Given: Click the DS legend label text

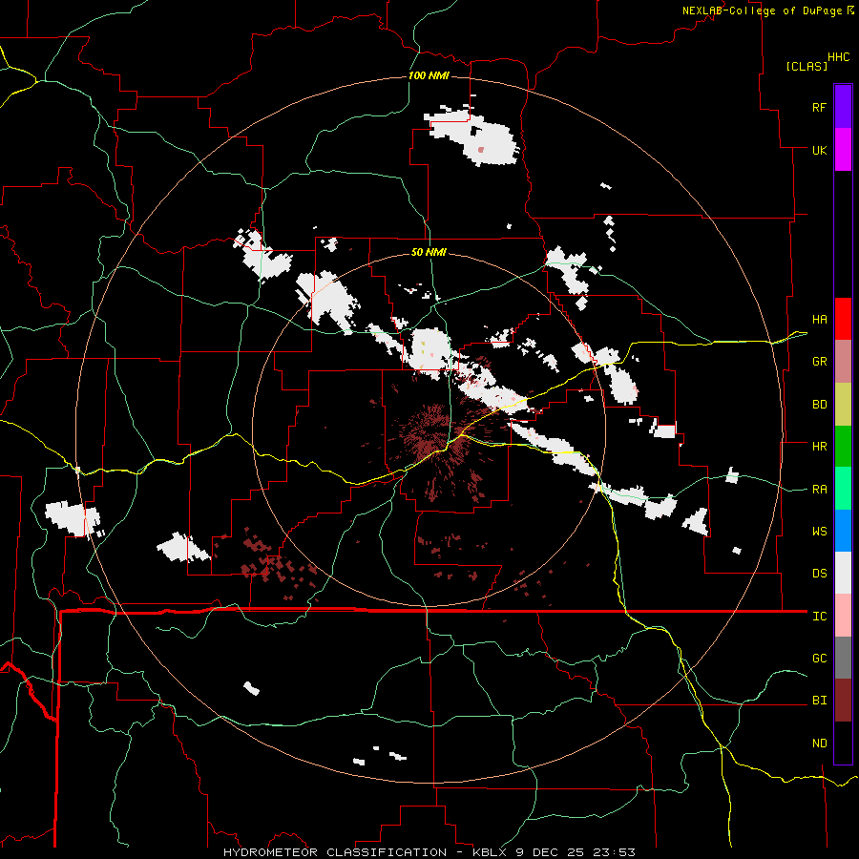Looking at the screenshot, I should click(x=819, y=574).
